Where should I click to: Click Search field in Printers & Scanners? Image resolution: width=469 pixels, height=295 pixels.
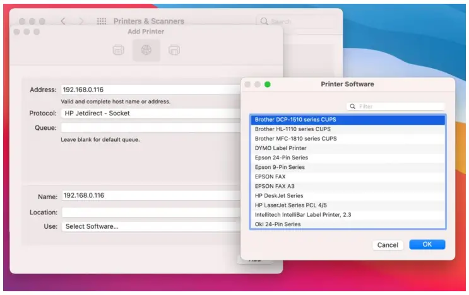tap(296, 21)
